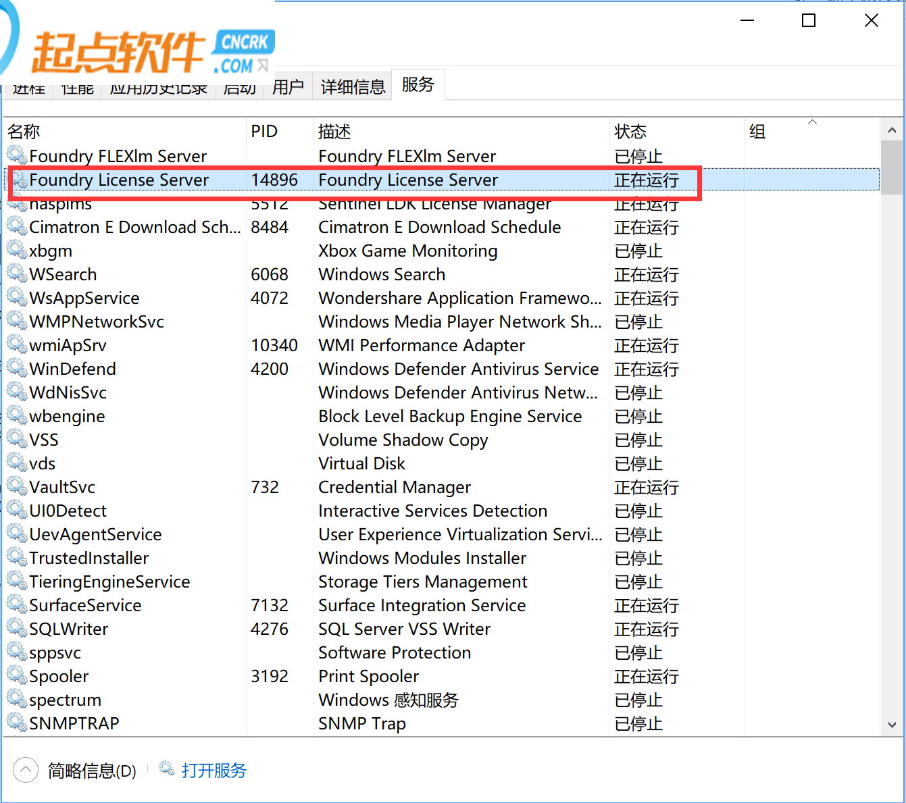Click the 简略信息(D) label

[92, 771]
